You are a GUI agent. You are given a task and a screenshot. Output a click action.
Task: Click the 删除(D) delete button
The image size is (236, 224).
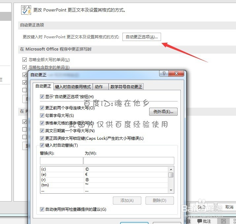pos(159,201)
